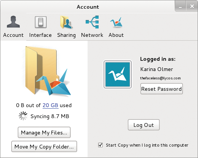
Task: Click the syncing spinner icon
Action: 23,116
